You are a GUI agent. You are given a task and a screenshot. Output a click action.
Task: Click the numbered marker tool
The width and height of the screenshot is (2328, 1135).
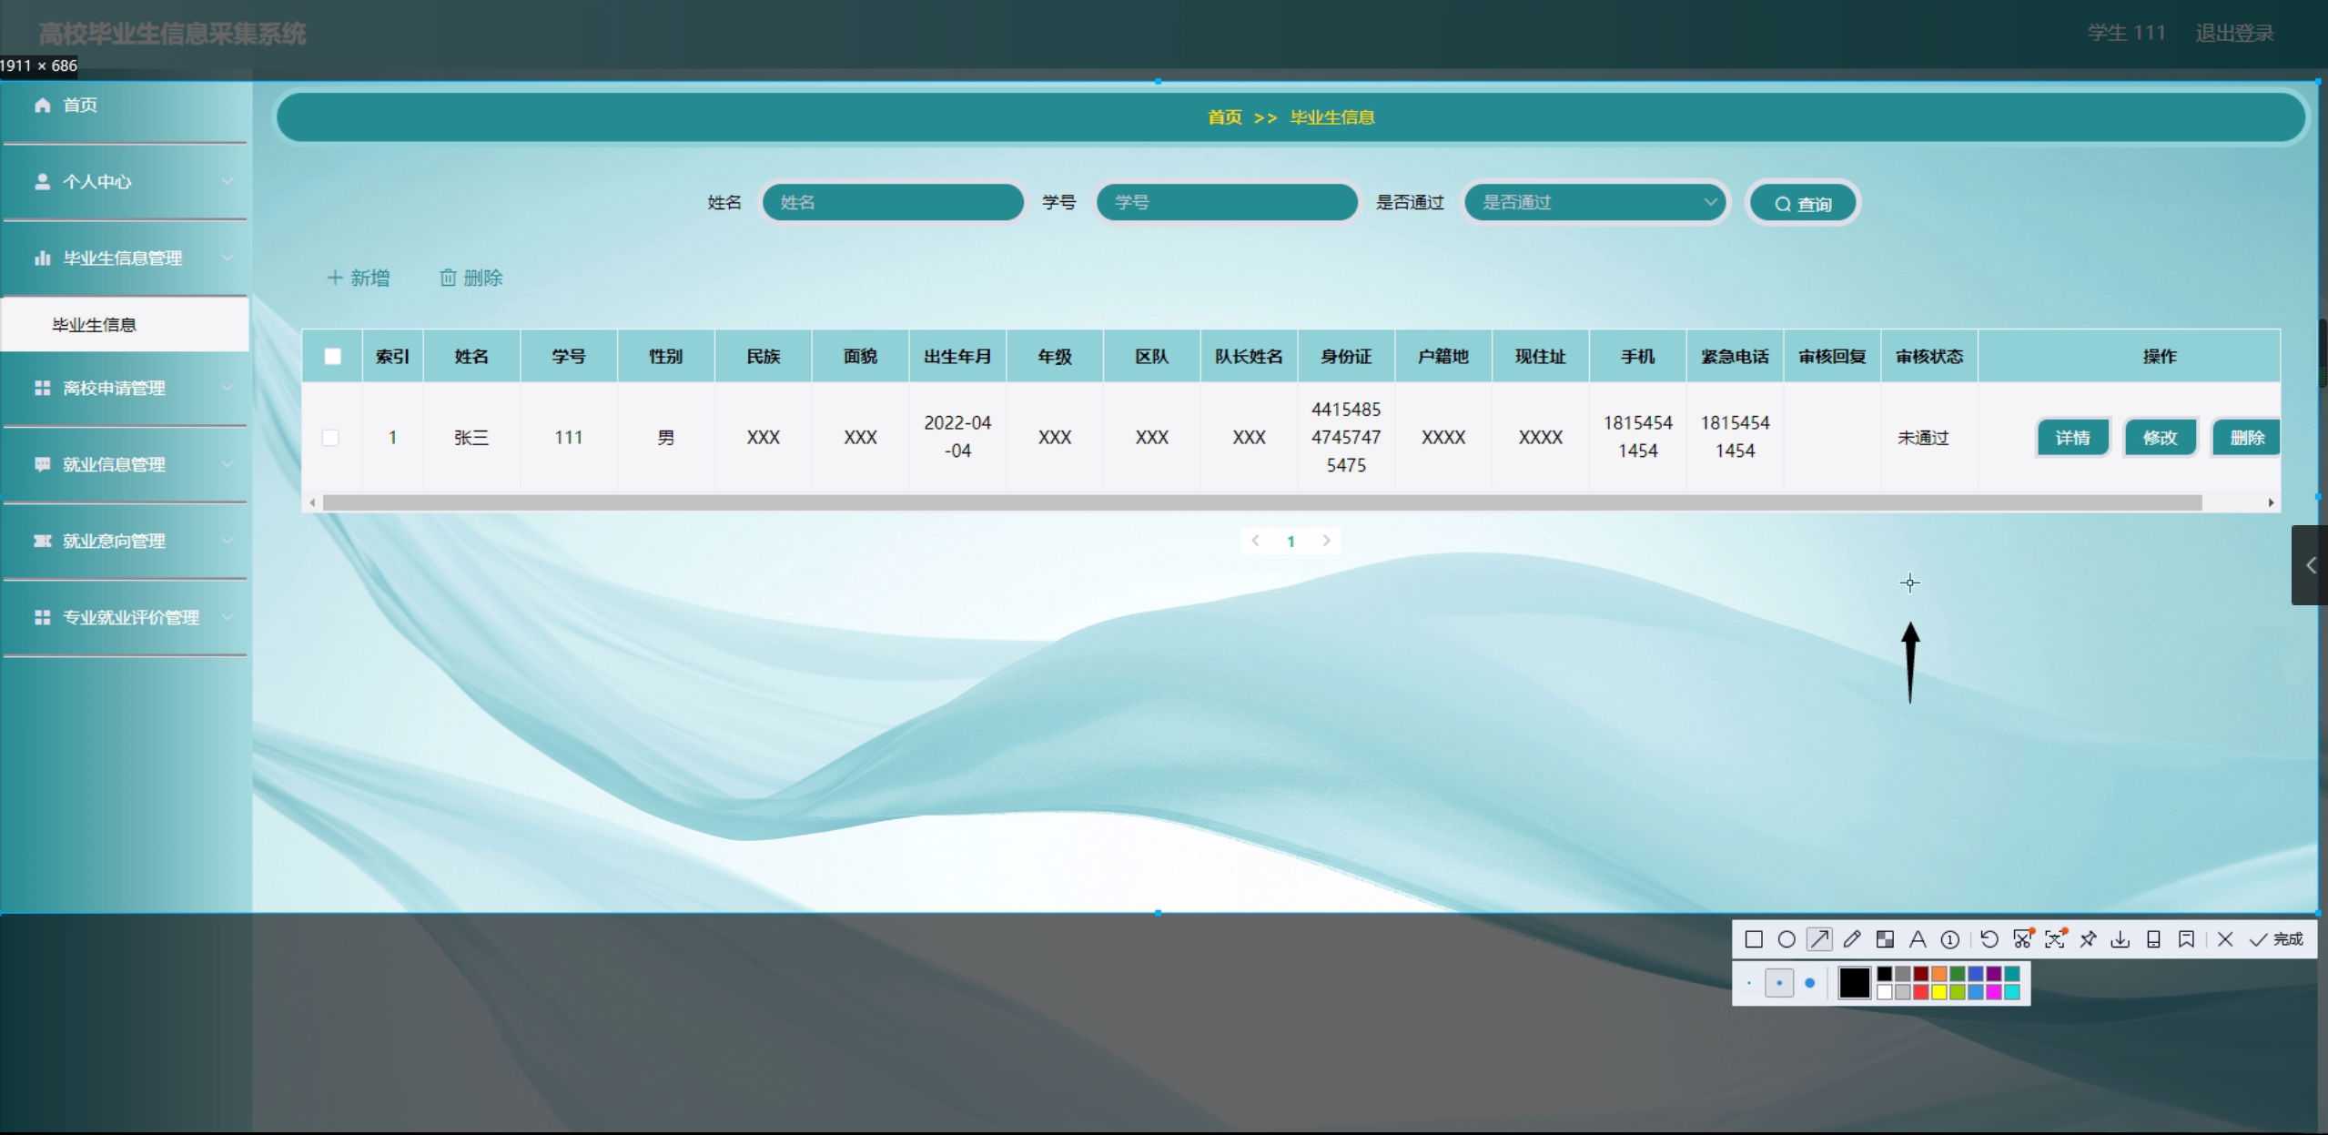[1950, 939]
